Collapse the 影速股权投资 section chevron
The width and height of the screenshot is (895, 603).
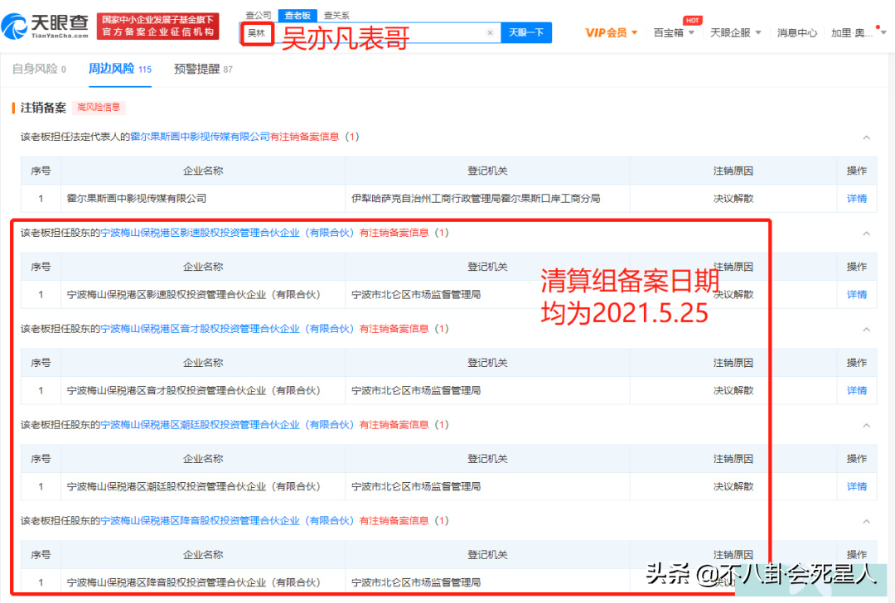click(x=866, y=234)
